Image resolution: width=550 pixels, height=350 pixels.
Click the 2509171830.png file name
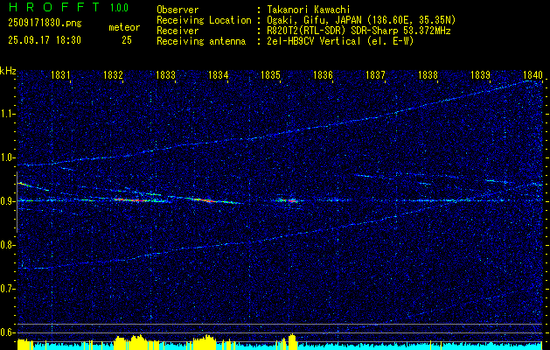(x=45, y=24)
